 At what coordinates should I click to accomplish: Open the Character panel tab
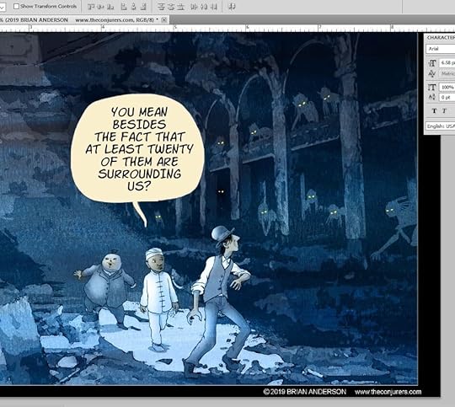(x=441, y=38)
